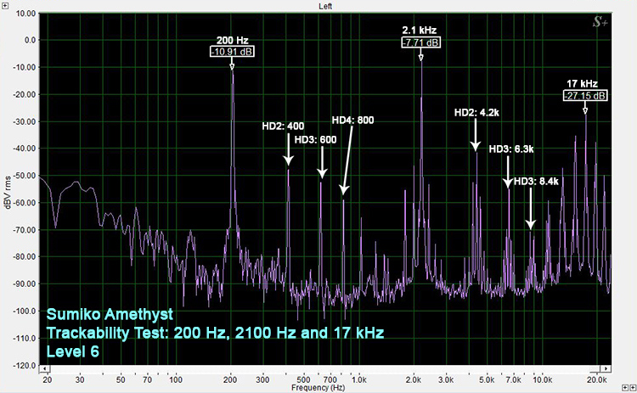Click the HD3: 6.3k annotation label

(x=511, y=149)
